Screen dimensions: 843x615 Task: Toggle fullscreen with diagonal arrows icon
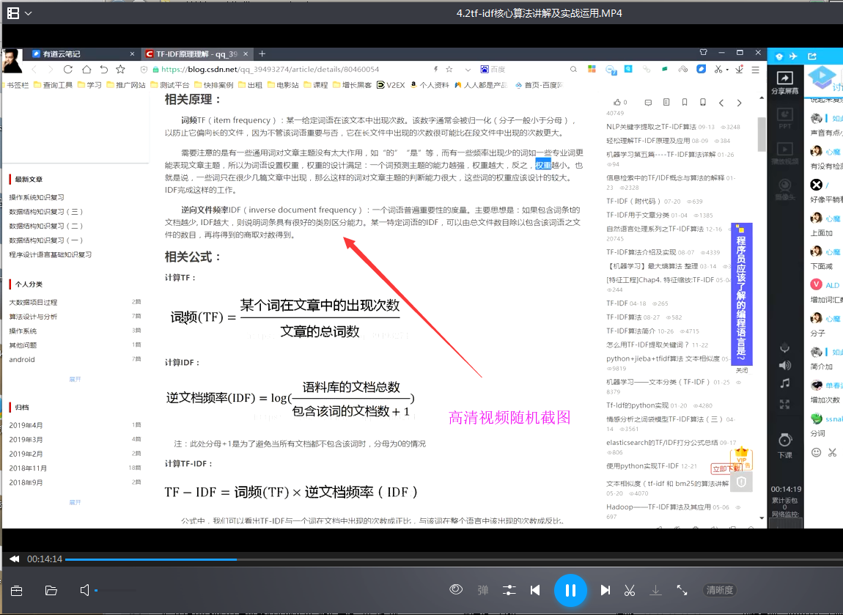click(x=682, y=590)
